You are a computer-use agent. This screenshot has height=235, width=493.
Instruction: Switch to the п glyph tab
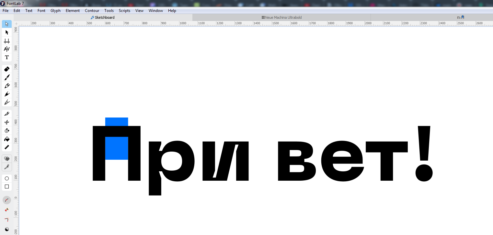click(461, 17)
